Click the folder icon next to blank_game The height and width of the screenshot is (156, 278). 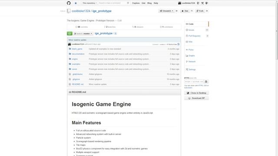point(70,49)
